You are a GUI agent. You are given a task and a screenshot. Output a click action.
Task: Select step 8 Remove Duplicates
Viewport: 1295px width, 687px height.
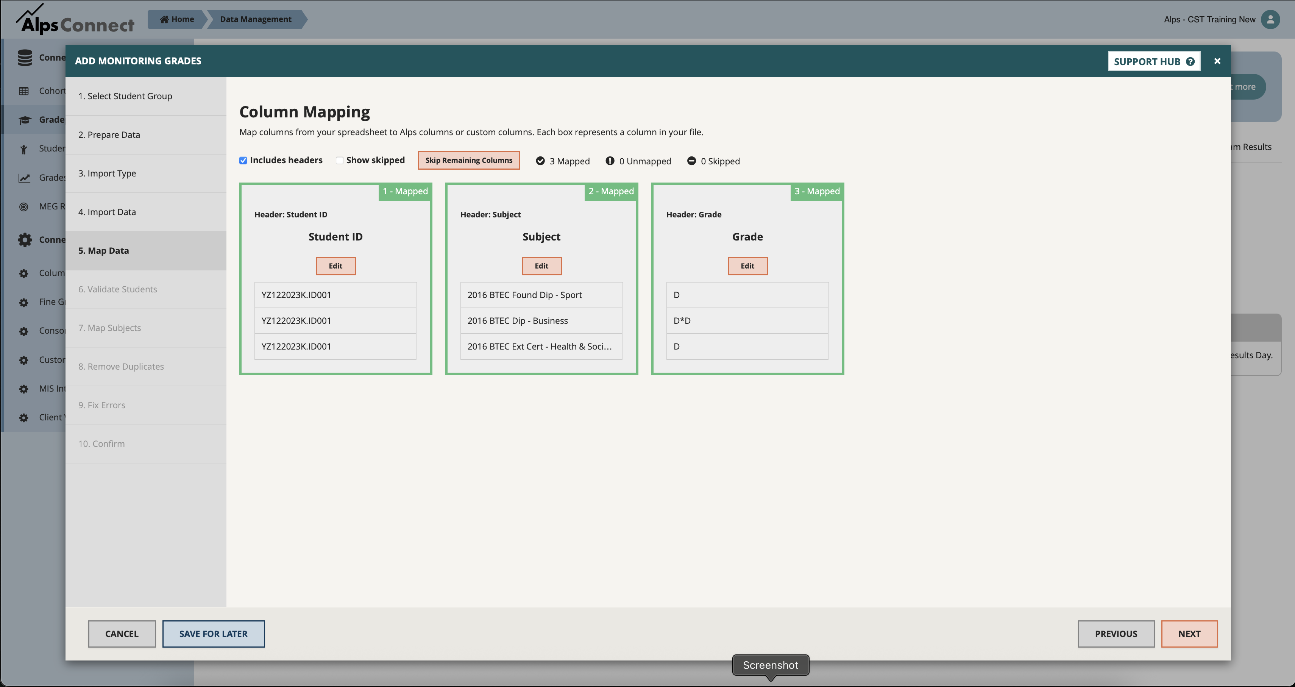click(146, 366)
